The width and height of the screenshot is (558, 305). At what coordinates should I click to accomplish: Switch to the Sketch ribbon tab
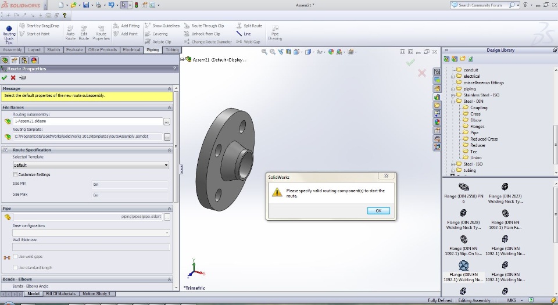(53, 50)
